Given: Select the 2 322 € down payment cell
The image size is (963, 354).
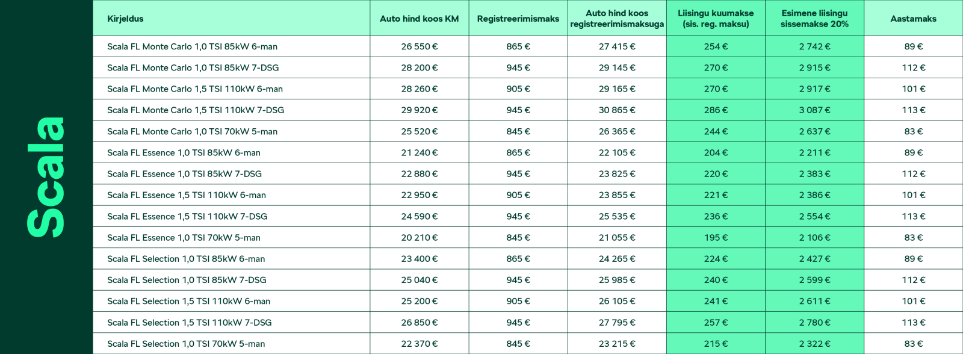Looking at the screenshot, I should click(x=814, y=344).
